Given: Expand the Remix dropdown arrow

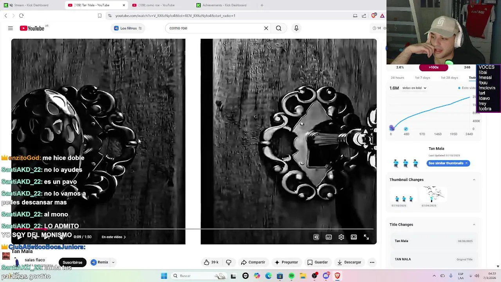Looking at the screenshot, I should coord(113,262).
